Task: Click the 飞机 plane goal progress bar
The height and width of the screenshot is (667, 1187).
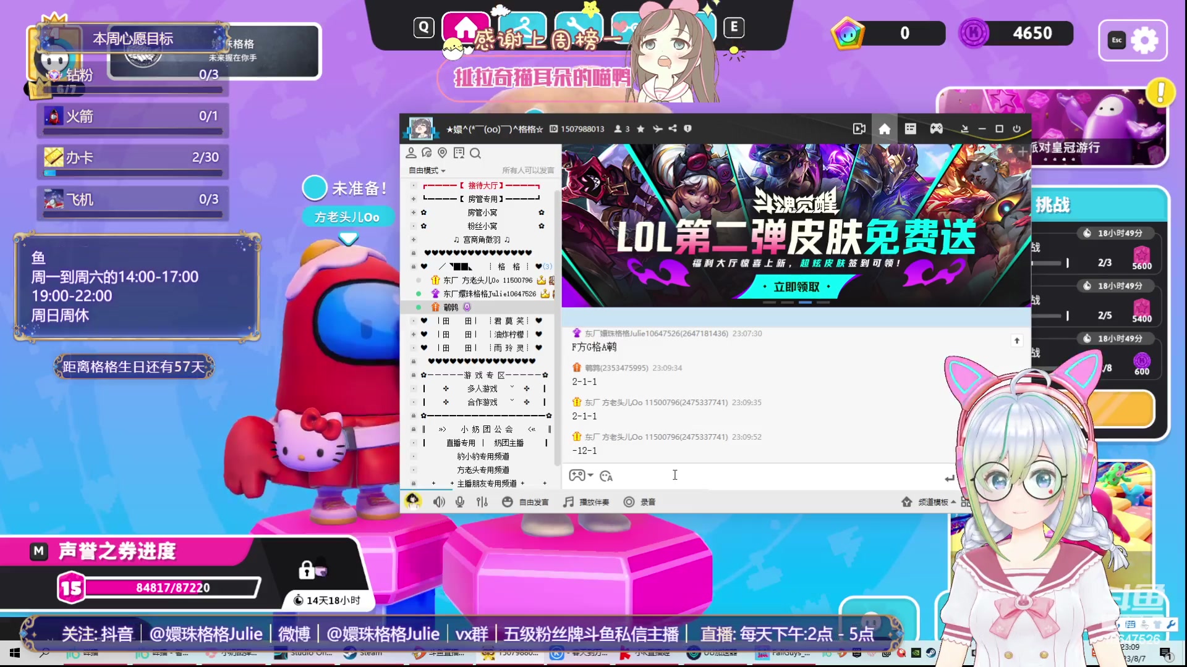Action: click(134, 214)
